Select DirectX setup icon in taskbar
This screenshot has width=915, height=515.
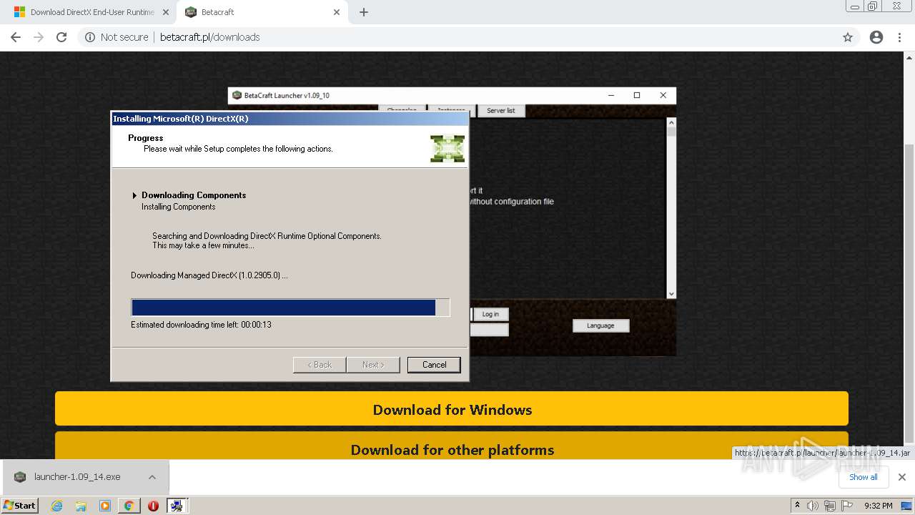pyautogui.click(x=177, y=506)
